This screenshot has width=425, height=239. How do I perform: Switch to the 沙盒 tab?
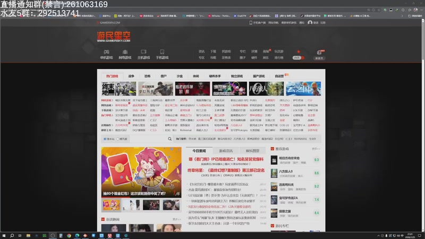180,76
